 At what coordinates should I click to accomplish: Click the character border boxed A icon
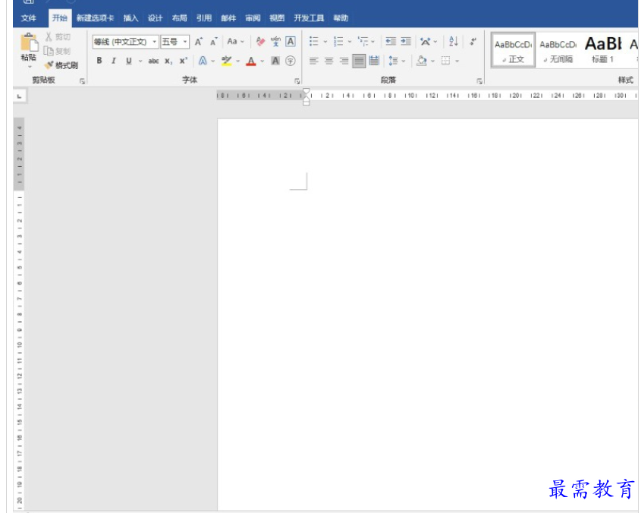coord(291,41)
